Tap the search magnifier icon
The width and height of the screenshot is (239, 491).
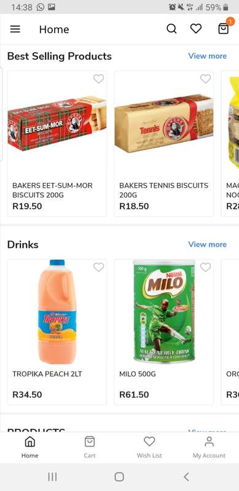(x=171, y=29)
